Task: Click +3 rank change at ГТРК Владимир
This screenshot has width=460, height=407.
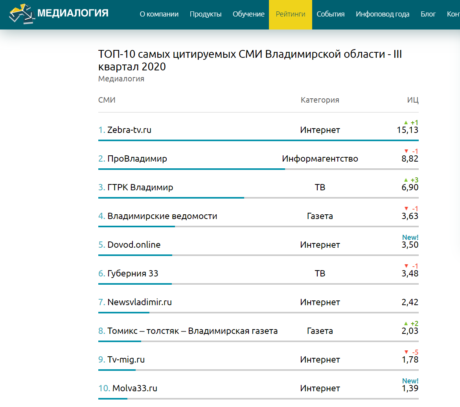Action: 414,180
